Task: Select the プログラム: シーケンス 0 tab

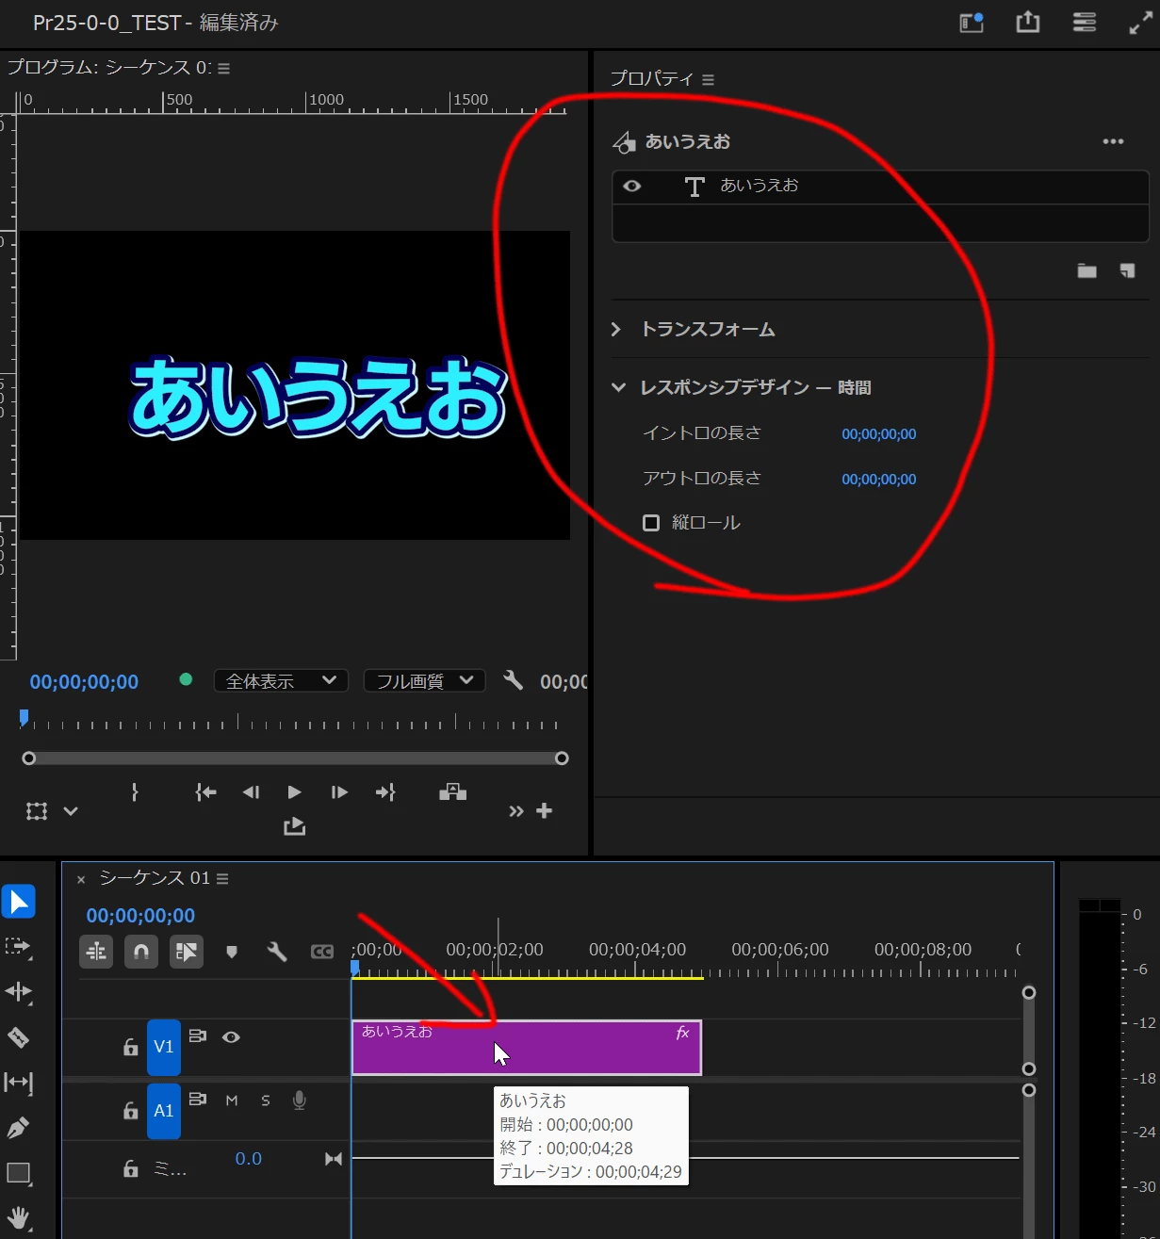Action: pos(109,67)
